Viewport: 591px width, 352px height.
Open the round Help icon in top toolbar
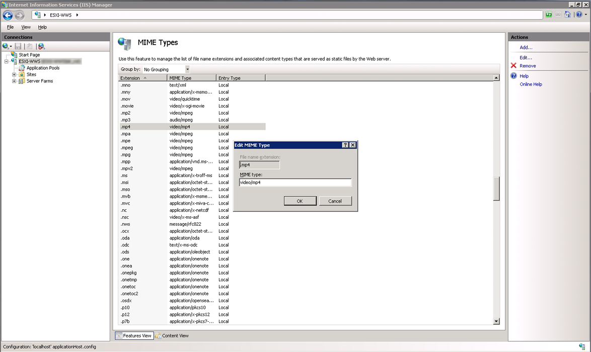point(579,15)
